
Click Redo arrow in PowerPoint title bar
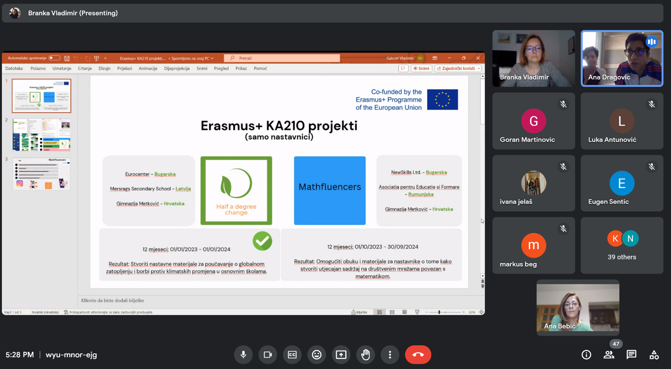(x=88, y=58)
